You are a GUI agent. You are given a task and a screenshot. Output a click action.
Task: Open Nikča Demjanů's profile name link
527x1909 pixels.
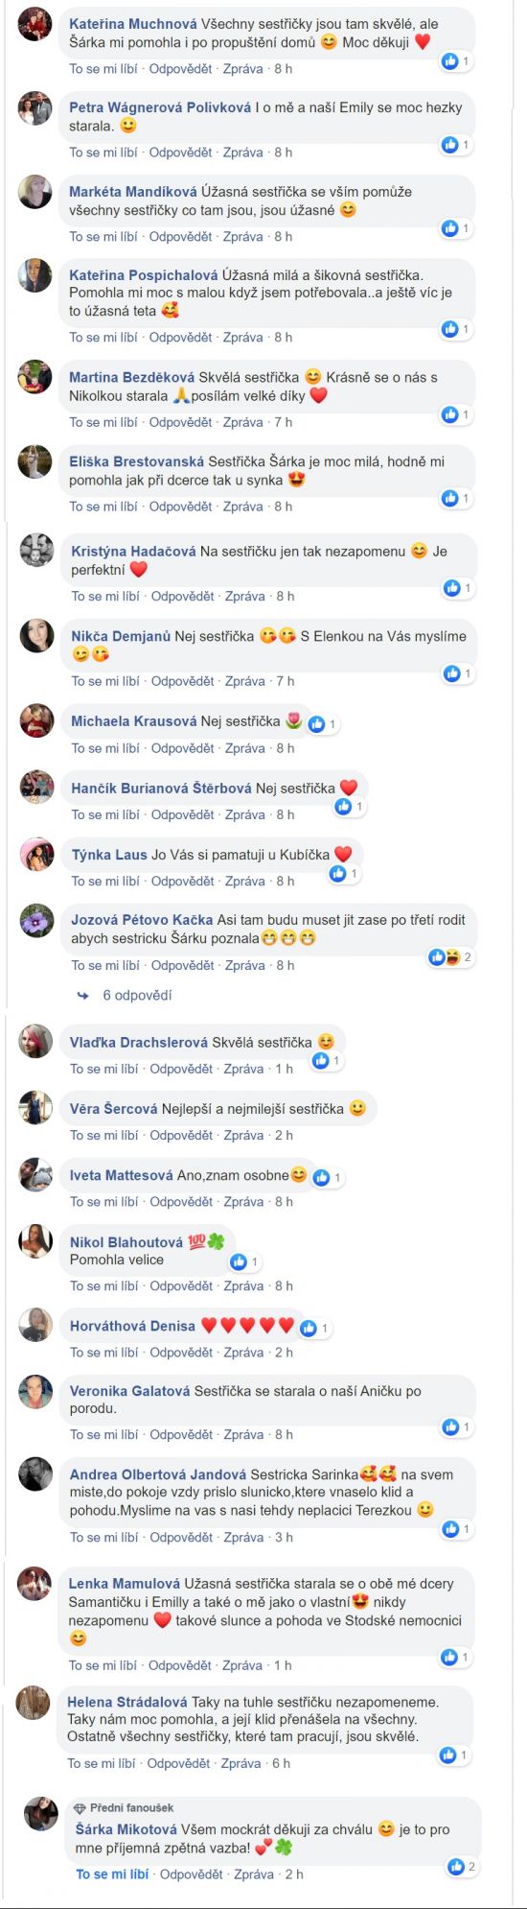121,636
